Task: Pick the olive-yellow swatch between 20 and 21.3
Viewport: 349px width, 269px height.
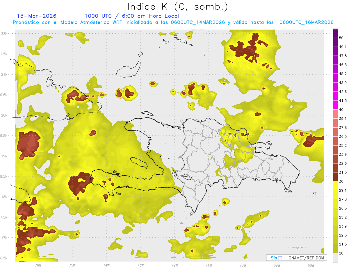Action: 335,249
